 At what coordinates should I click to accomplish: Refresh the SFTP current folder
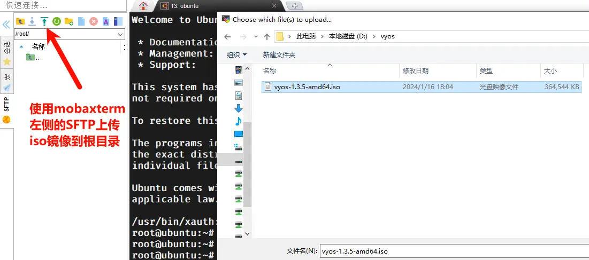pyautogui.click(x=57, y=21)
